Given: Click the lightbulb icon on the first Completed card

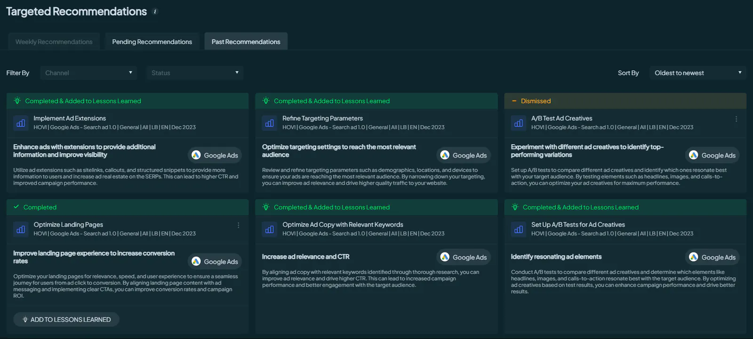Looking at the screenshot, I should pyautogui.click(x=17, y=101).
